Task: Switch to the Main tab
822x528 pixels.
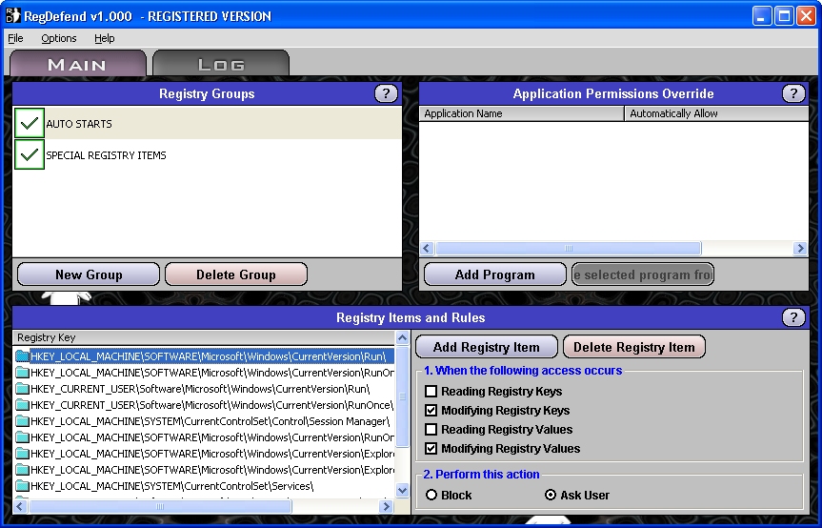Action: pyautogui.click(x=77, y=64)
